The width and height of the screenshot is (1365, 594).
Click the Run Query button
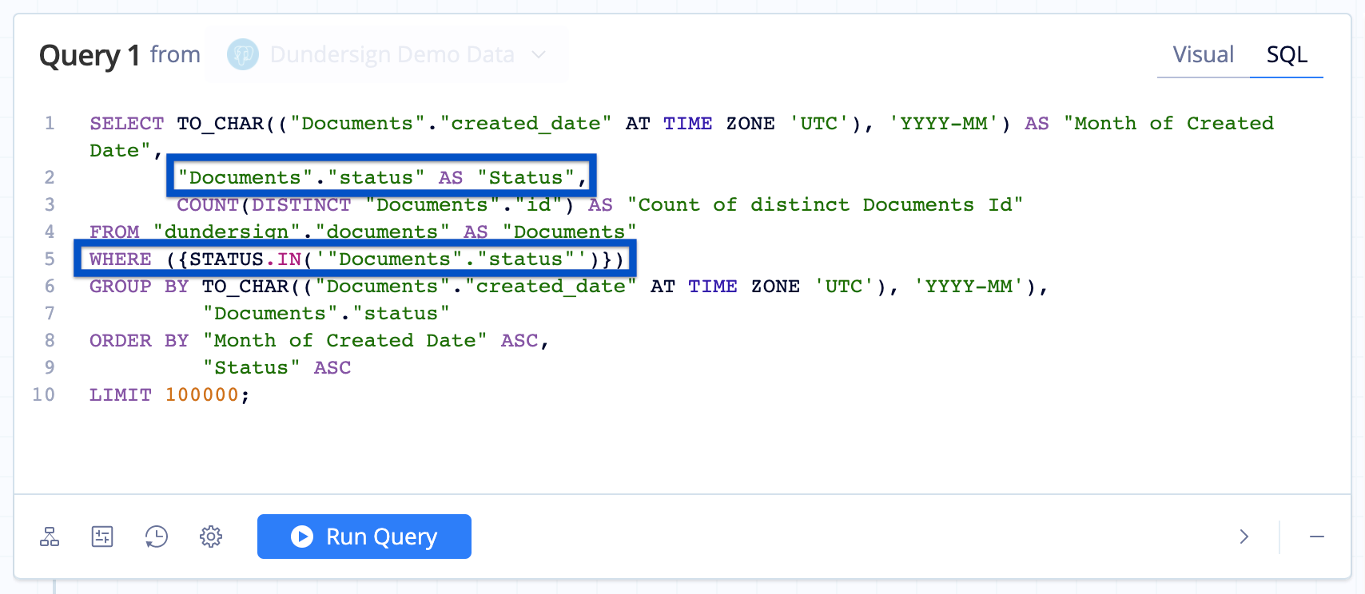[x=364, y=537]
